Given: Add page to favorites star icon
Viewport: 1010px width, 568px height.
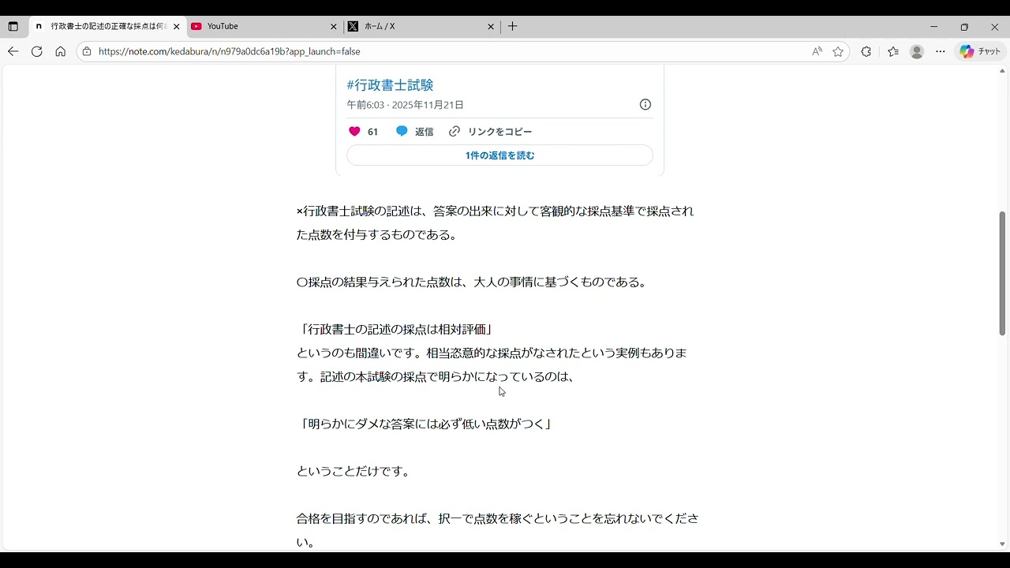Looking at the screenshot, I should tap(838, 51).
